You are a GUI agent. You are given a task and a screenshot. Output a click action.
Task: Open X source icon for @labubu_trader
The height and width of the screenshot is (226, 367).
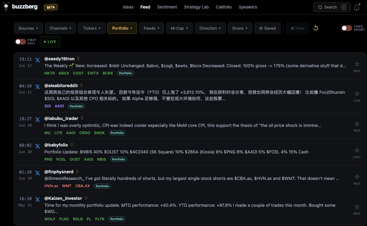[x=38, y=120]
